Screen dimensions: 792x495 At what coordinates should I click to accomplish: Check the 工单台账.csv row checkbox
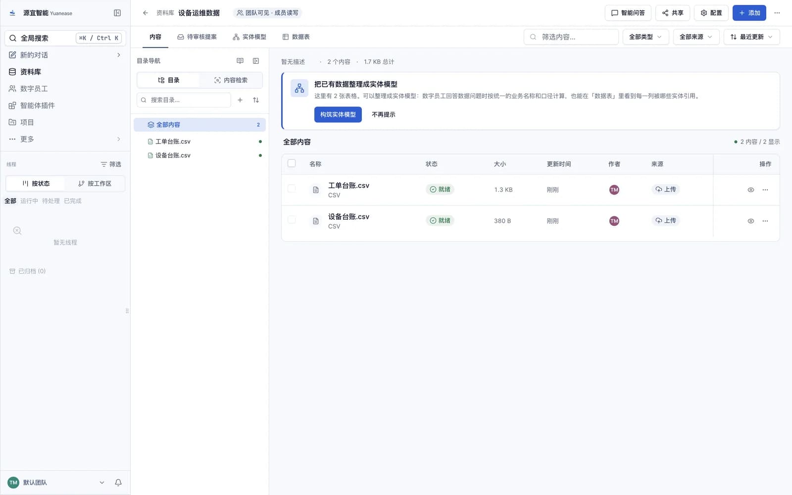point(292,189)
